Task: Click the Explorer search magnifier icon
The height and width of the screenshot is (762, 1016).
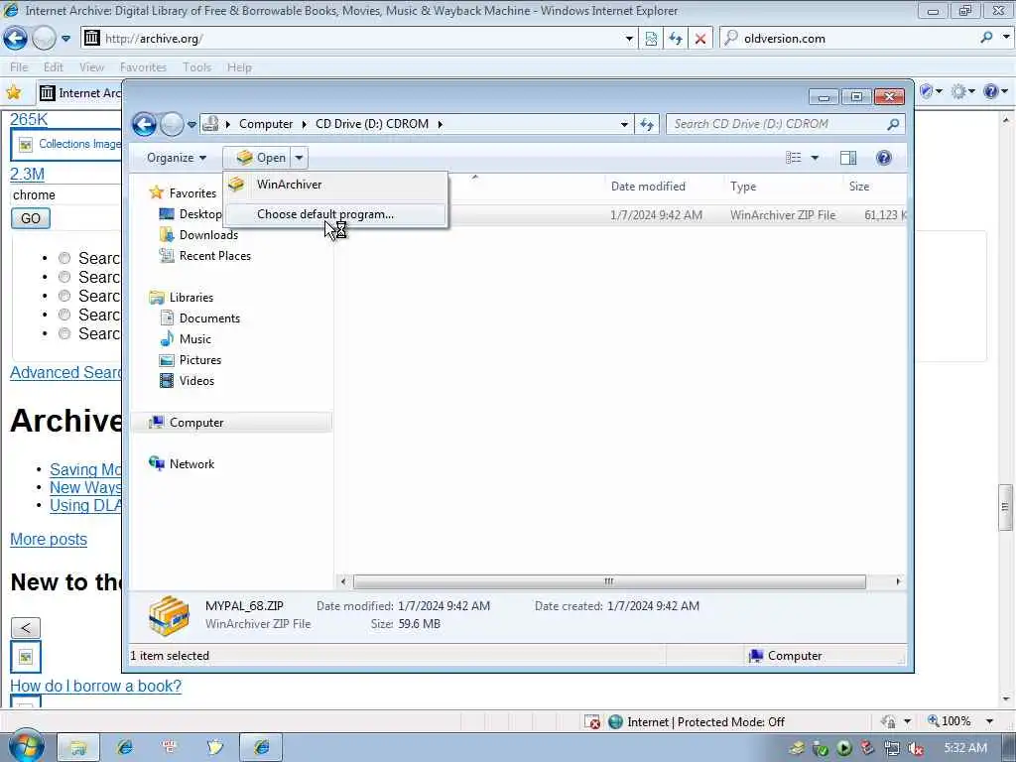Action: point(893,124)
